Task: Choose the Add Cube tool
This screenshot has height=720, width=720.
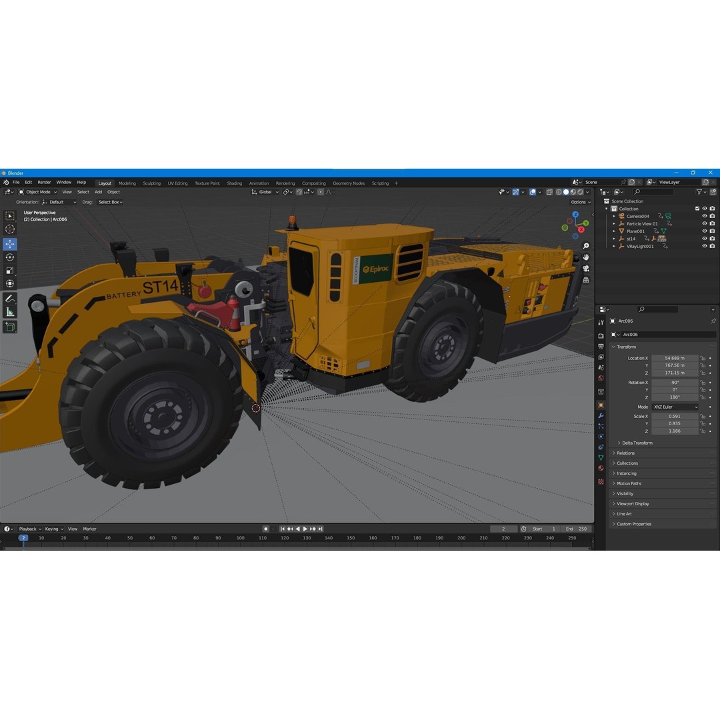Action: tap(9, 327)
